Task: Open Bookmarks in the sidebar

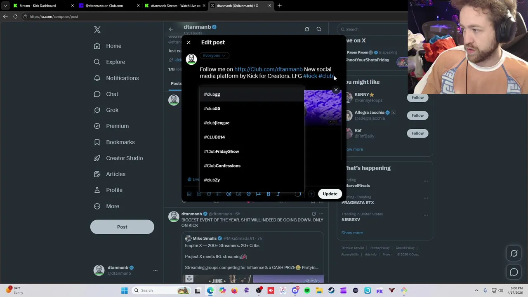Action: 114,142
